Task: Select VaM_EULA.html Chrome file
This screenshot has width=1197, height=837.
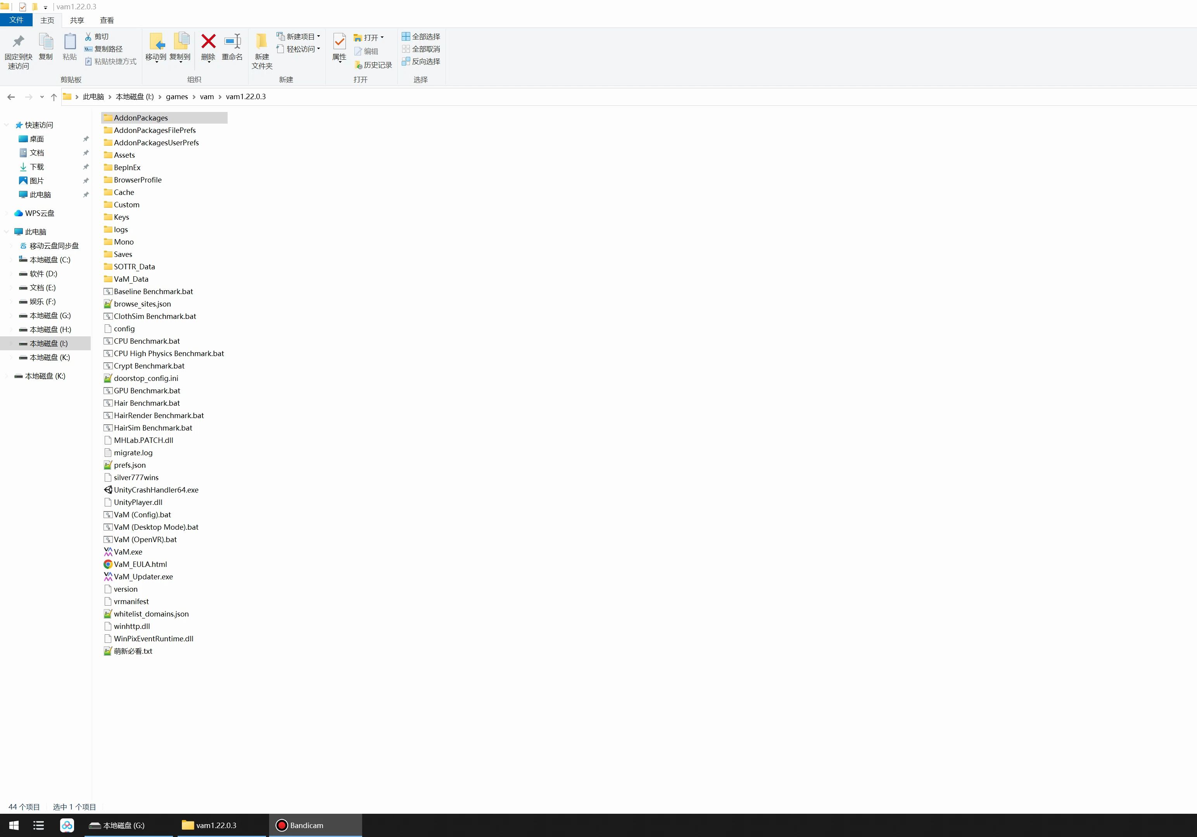Action: click(140, 565)
